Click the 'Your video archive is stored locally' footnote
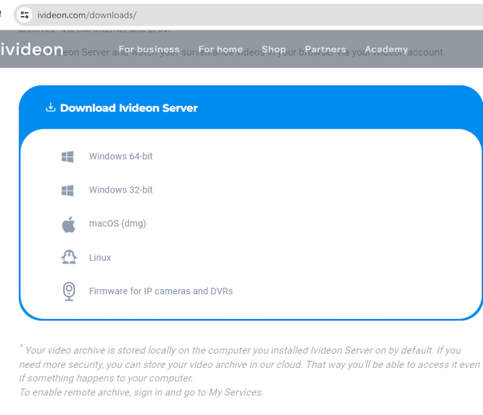Image resolution: width=483 pixels, height=415 pixels. tap(249, 364)
